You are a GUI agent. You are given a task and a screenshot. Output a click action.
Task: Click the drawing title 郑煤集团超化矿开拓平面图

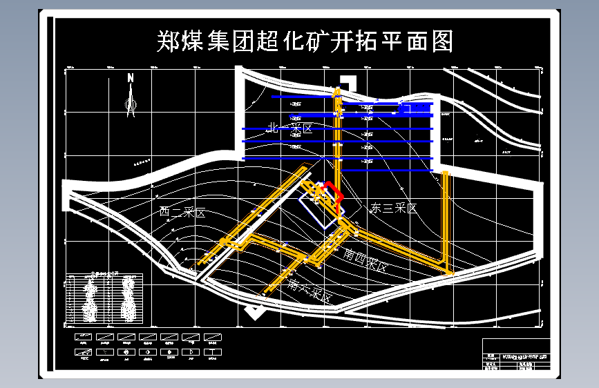[x=305, y=41]
